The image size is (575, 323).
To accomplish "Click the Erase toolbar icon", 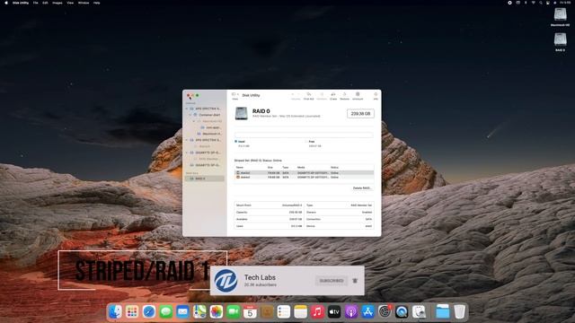I will (333, 96).
